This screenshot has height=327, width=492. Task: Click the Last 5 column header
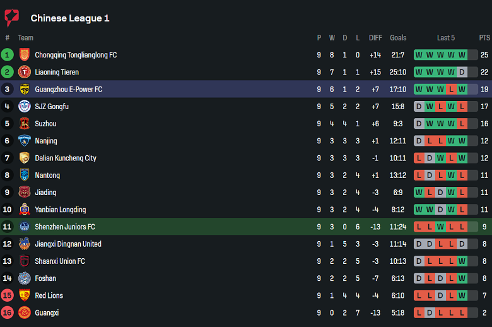[x=446, y=38]
